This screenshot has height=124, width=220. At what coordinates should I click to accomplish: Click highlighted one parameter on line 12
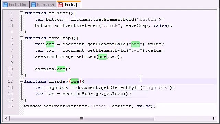[75, 81]
